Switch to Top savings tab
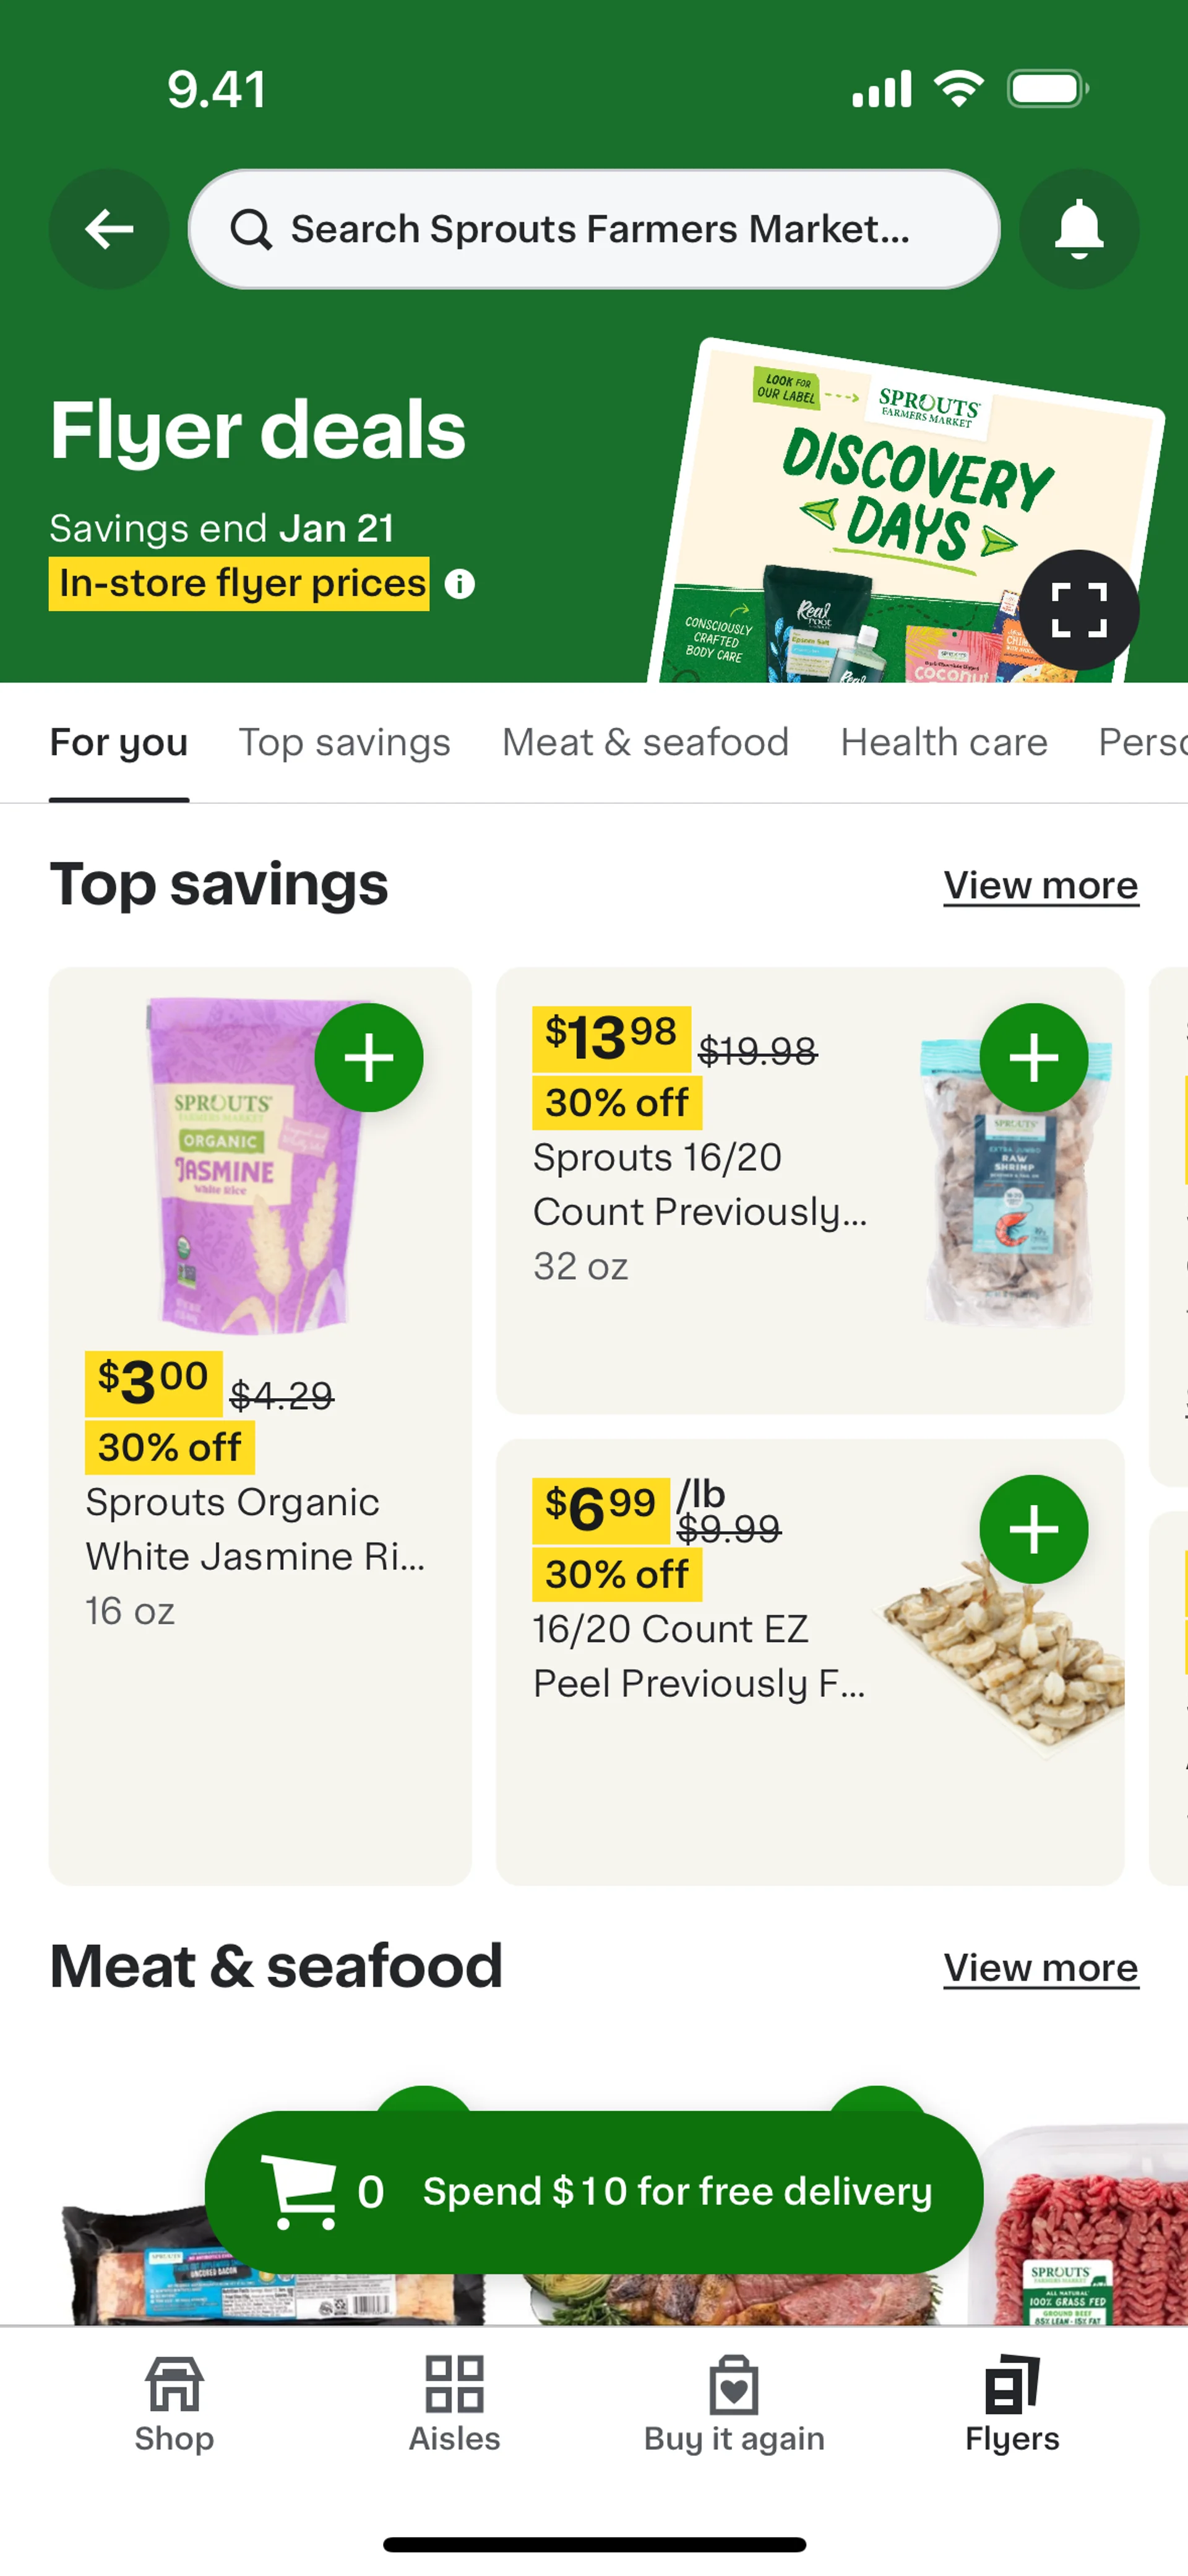 click(344, 743)
